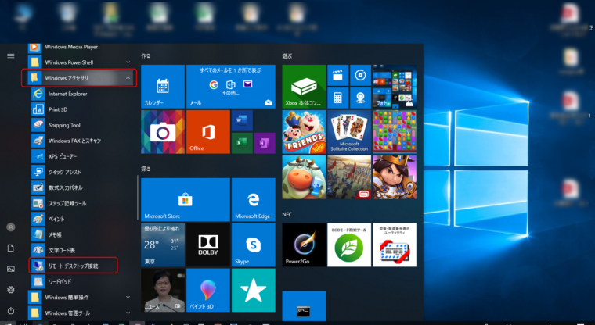Screen dimensions: 595x325
Task: Open the Movies & TV clapperboard tile
Action: 337,75
